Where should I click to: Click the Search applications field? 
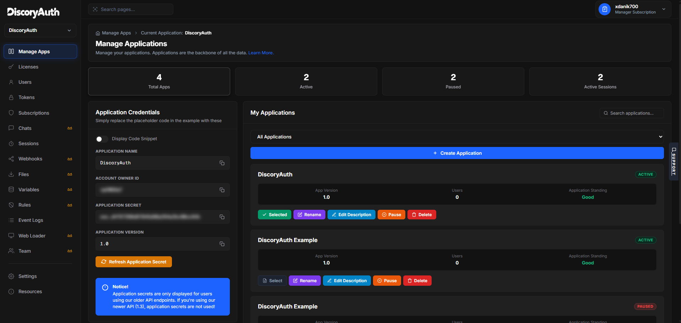click(x=632, y=113)
